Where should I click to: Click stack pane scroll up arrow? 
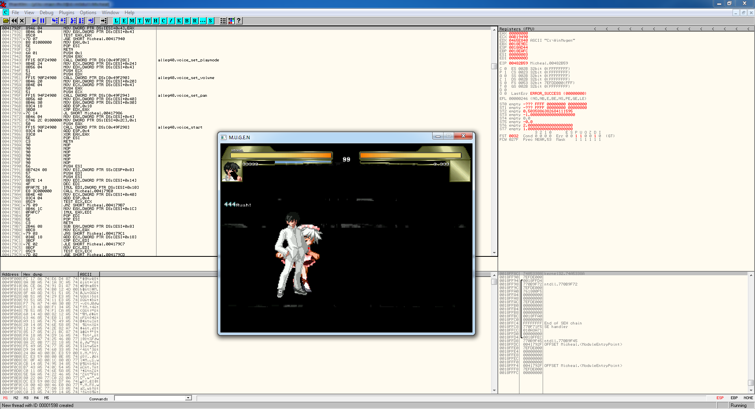pos(751,275)
